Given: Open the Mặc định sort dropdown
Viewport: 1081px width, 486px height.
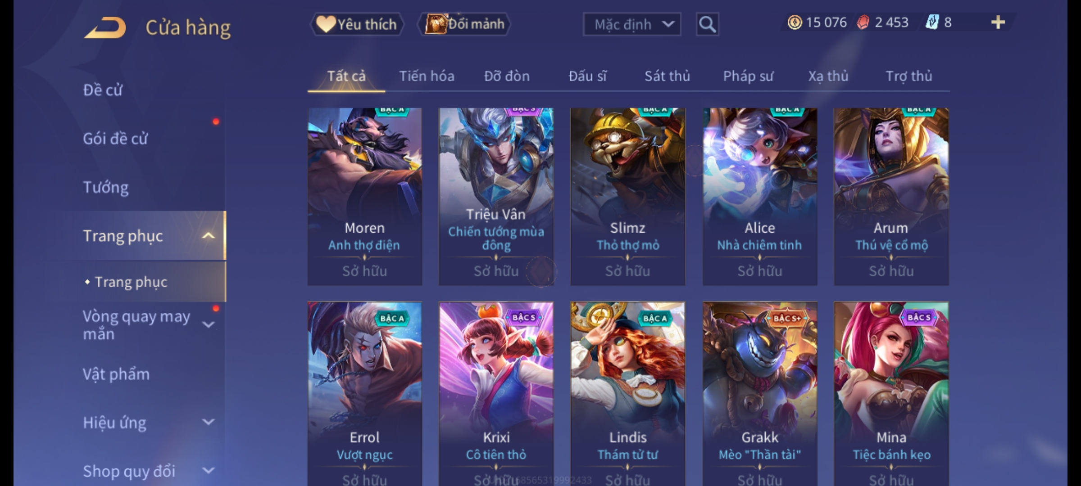Looking at the screenshot, I should tap(632, 24).
